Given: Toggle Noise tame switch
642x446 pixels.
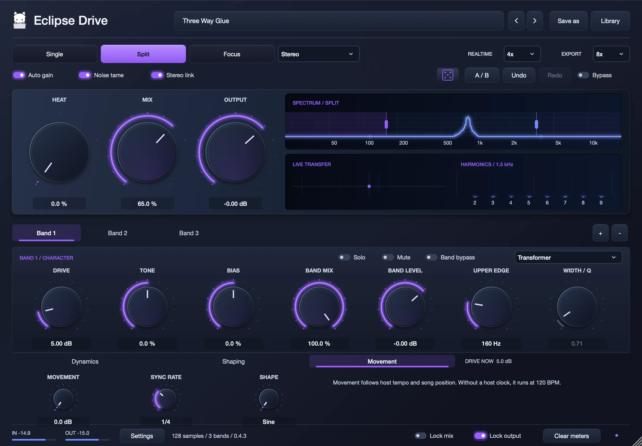Looking at the screenshot, I should tap(85, 75).
